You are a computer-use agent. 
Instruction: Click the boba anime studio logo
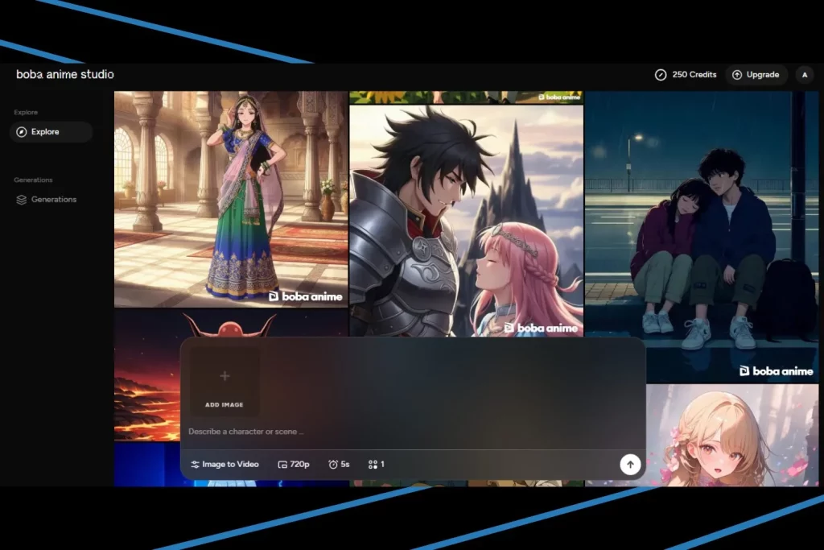[65, 74]
